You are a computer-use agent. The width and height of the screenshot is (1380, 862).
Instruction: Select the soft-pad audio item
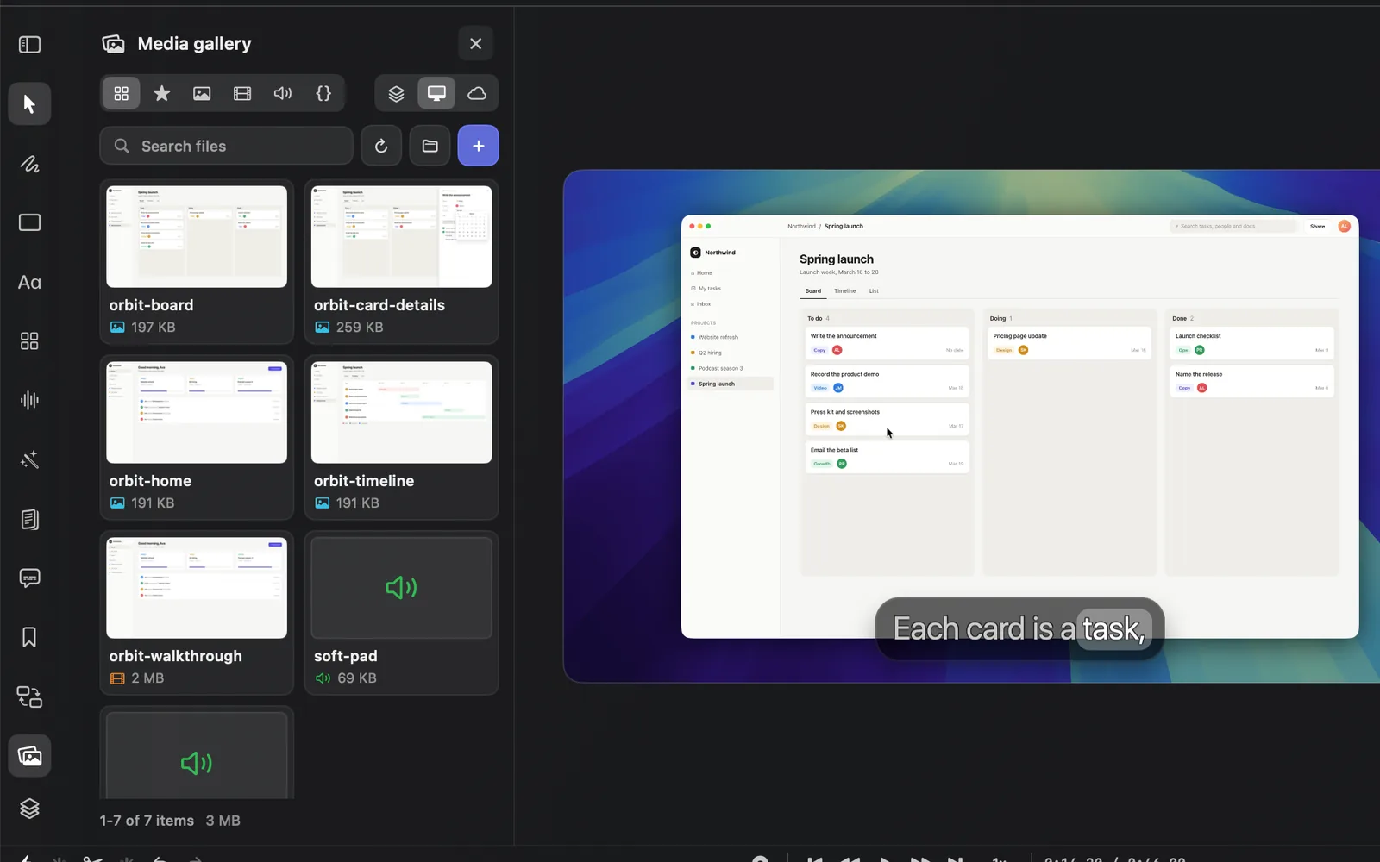click(x=402, y=612)
